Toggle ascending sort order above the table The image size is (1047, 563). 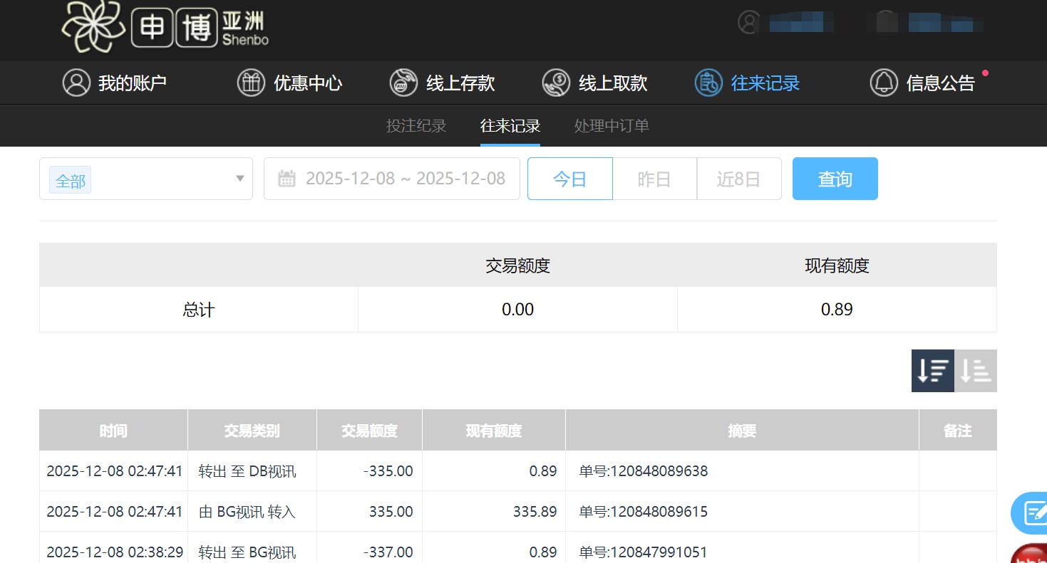coord(976,370)
